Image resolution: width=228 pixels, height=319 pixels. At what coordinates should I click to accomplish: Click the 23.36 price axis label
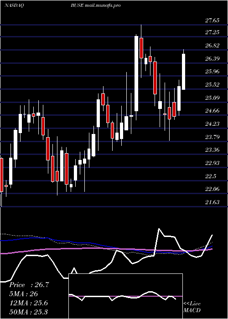click(x=212, y=150)
